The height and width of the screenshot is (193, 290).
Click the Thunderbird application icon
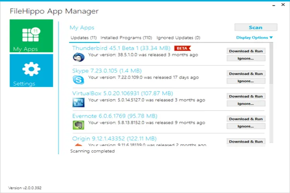[x=78, y=57]
